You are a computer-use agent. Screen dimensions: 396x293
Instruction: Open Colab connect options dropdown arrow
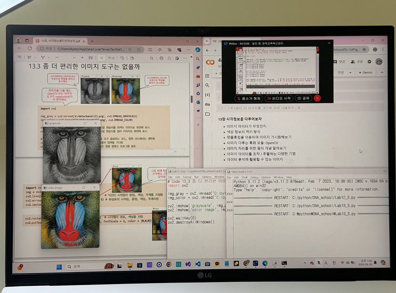pyautogui.click(x=350, y=72)
